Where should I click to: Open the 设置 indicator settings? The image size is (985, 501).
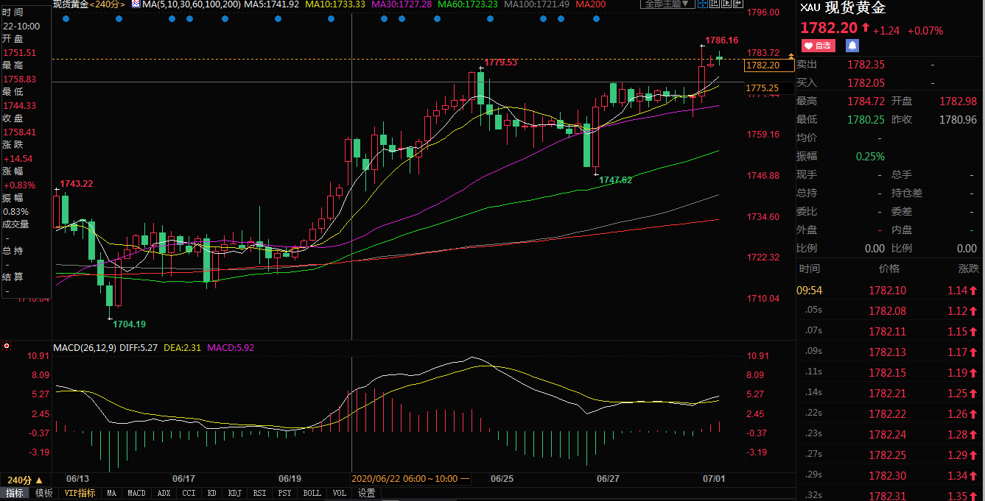(x=366, y=493)
